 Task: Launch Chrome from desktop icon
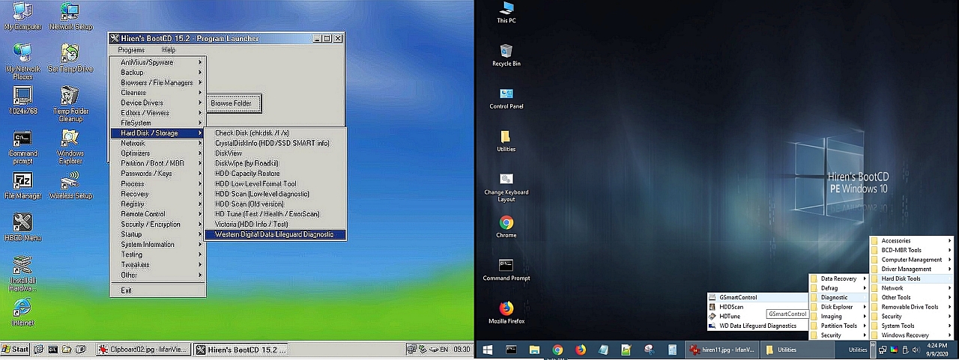[506, 227]
